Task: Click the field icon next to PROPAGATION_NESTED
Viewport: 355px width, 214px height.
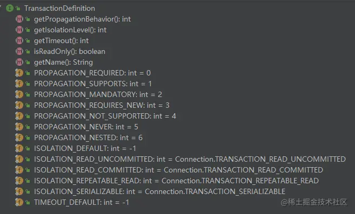Action: 19,137
